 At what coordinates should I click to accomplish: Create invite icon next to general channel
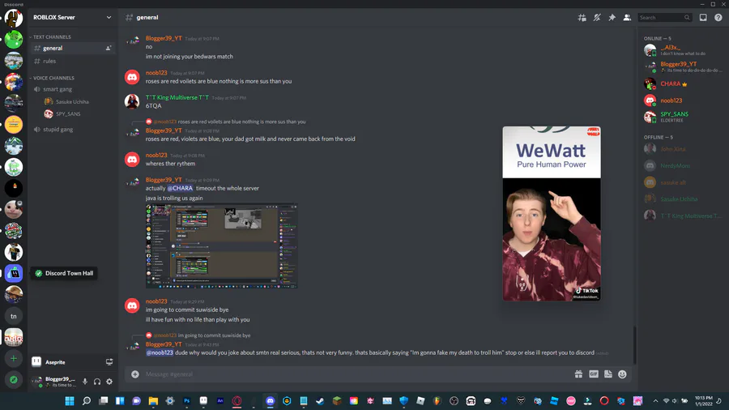[x=109, y=48]
